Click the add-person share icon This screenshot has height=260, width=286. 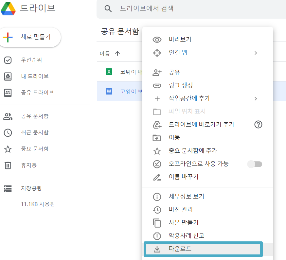pyautogui.click(x=157, y=73)
